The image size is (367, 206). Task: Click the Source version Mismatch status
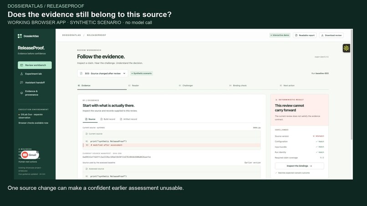tap(318, 136)
